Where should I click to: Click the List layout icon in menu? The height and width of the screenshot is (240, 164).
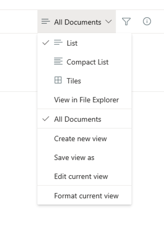pyautogui.click(x=58, y=42)
